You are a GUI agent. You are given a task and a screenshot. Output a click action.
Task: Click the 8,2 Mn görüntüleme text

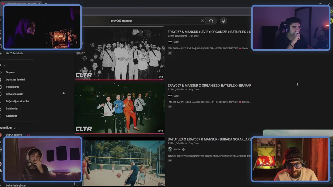click(x=177, y=90)
